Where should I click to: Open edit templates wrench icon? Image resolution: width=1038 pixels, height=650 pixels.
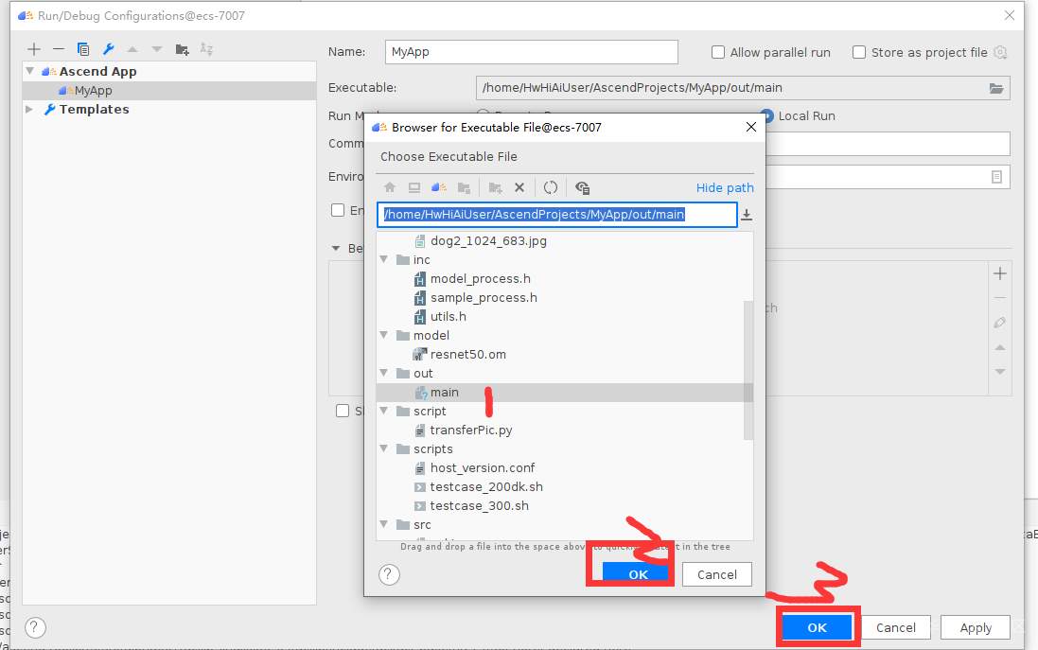[x=109, y=49]
